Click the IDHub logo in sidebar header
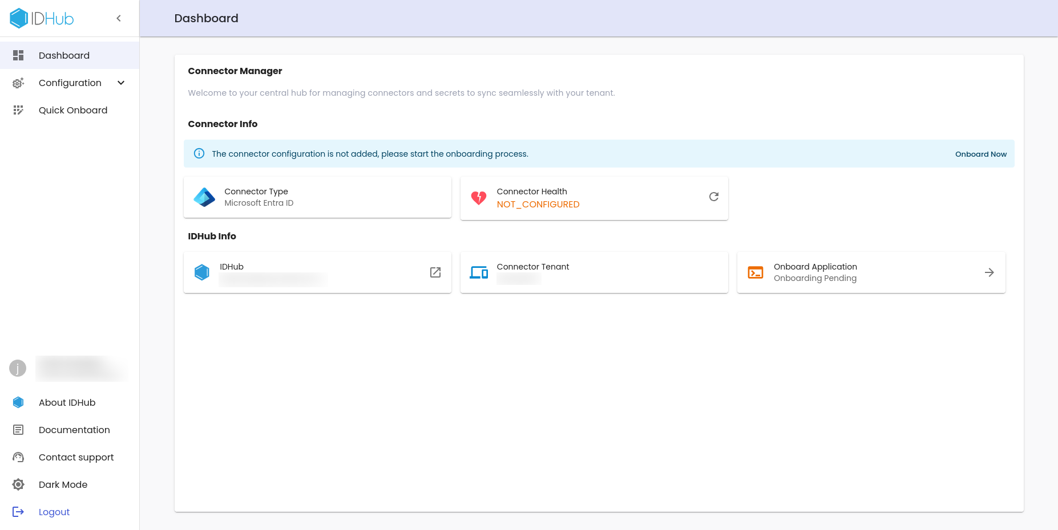This screenshot has width=1058, height=530. click(x=42, y=18)
